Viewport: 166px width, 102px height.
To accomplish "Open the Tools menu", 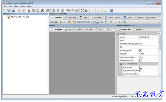I will (23, 6).
